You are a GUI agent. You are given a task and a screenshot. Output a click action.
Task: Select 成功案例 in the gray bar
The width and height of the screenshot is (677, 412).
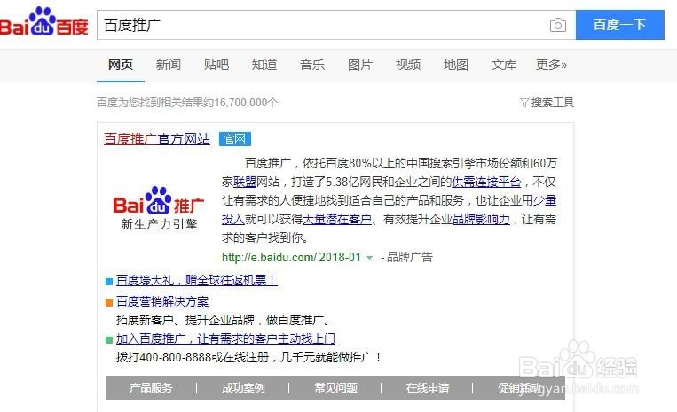243,388
